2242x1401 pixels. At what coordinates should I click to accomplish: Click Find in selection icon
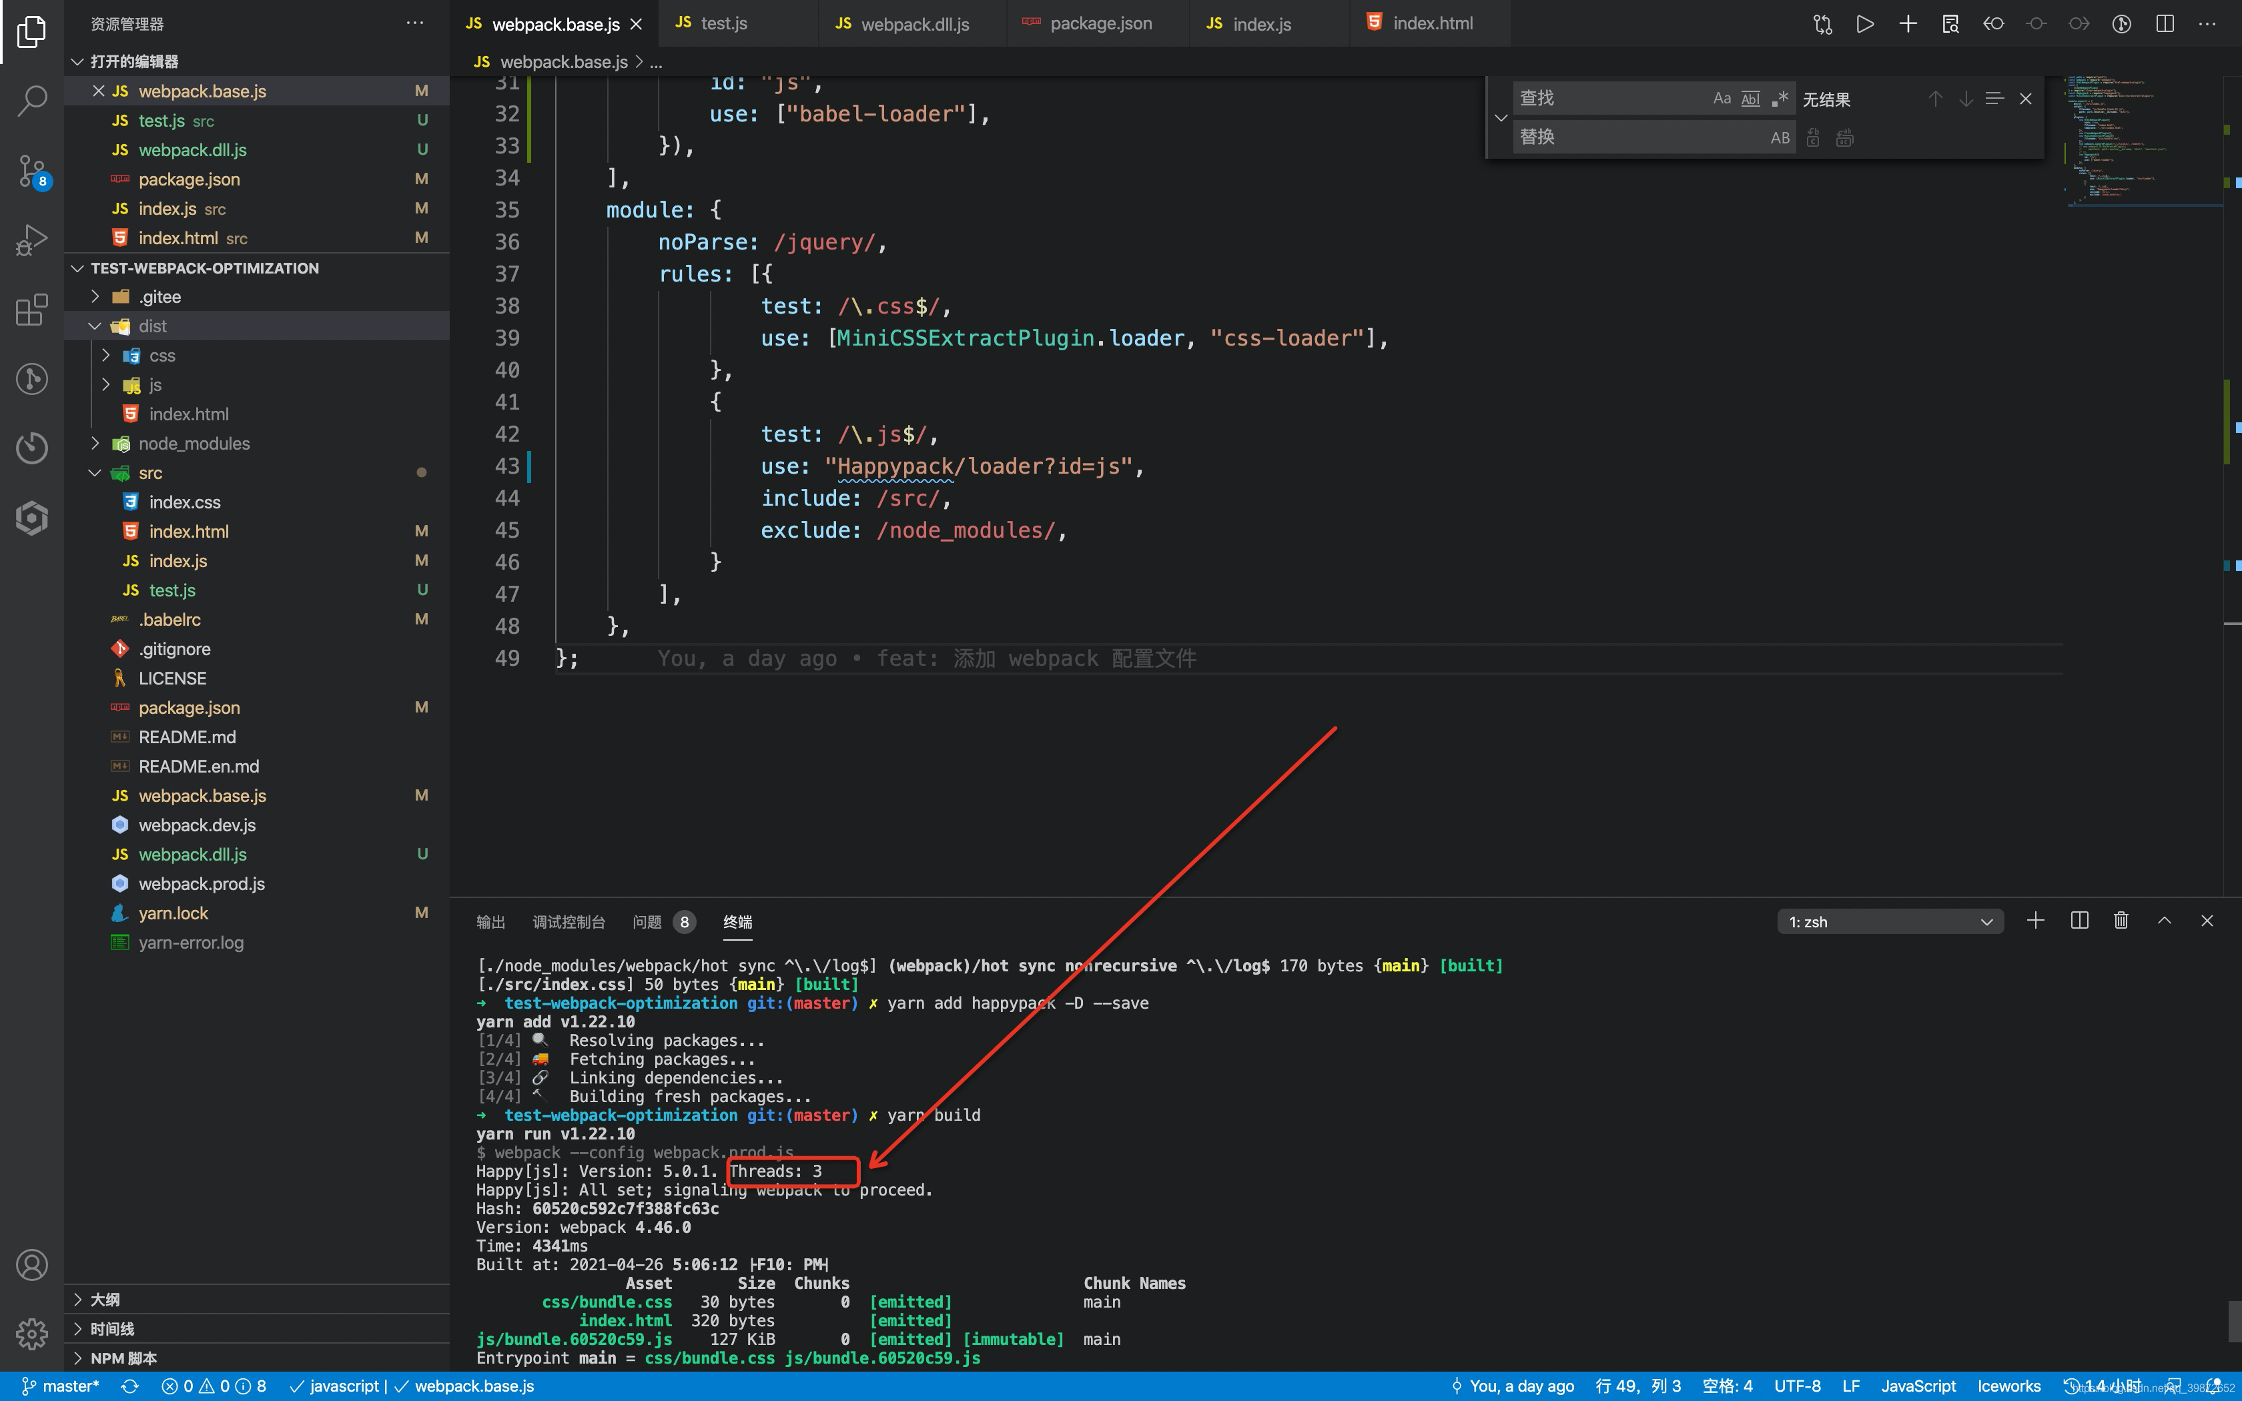coord(1994,98)
